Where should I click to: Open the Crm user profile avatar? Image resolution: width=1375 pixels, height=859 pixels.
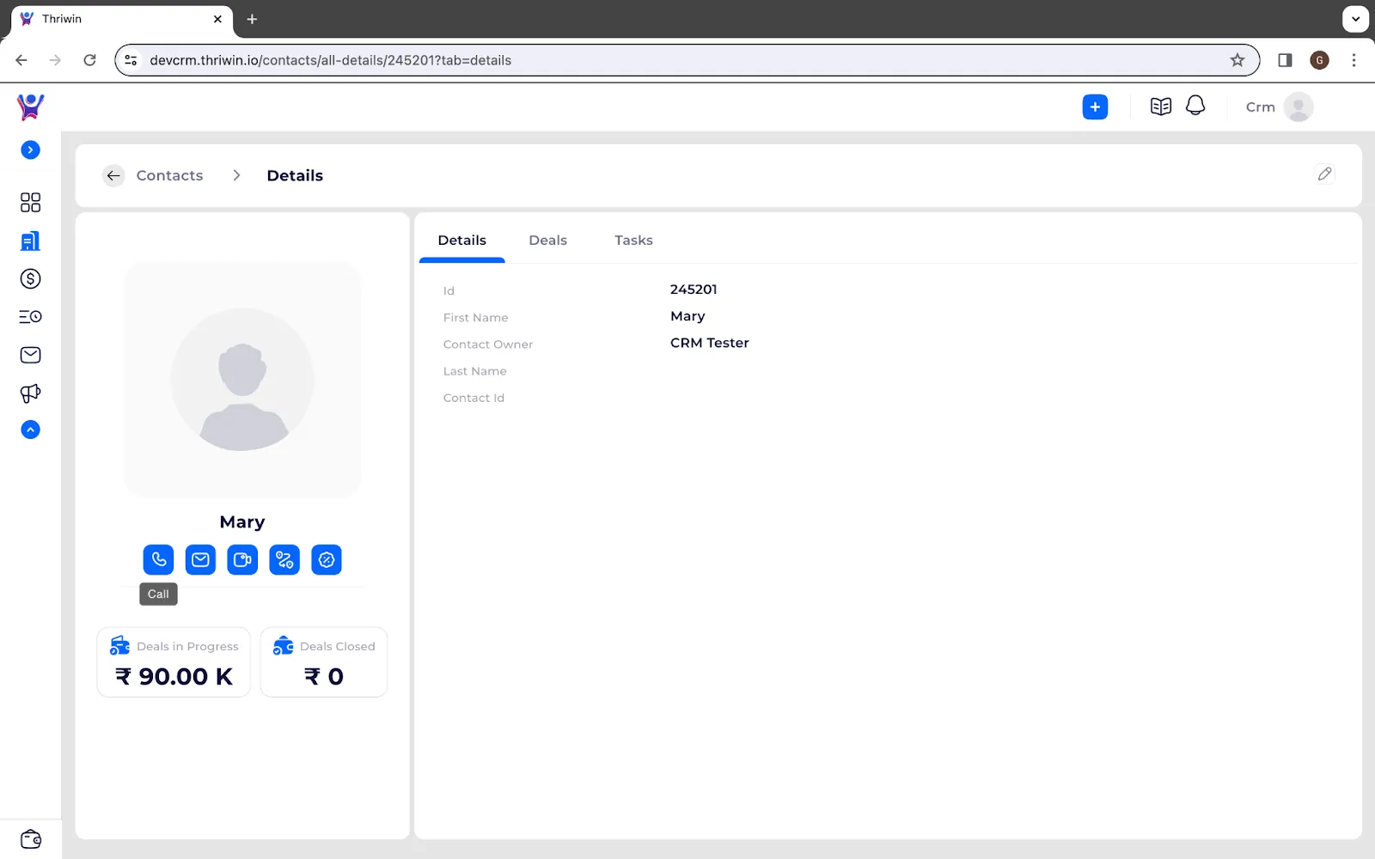(x=1299, y=107)
